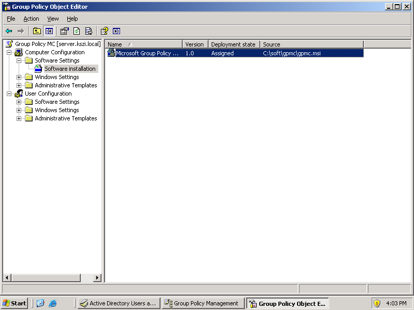Click the 'Assigned' deployment state cell
This screenshot has width=414, height=310.
[223, 53]
